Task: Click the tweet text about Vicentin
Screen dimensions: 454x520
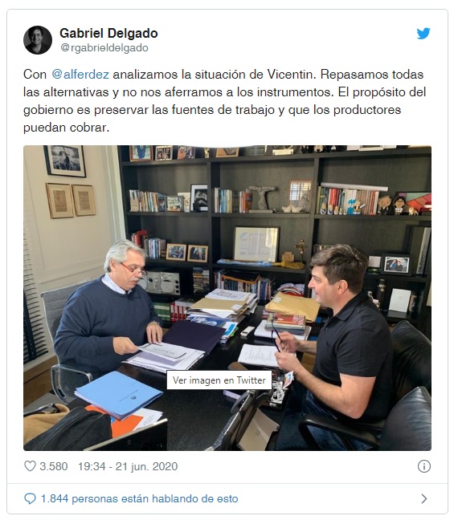Action: pyautogui.click(x=224, y=101)
